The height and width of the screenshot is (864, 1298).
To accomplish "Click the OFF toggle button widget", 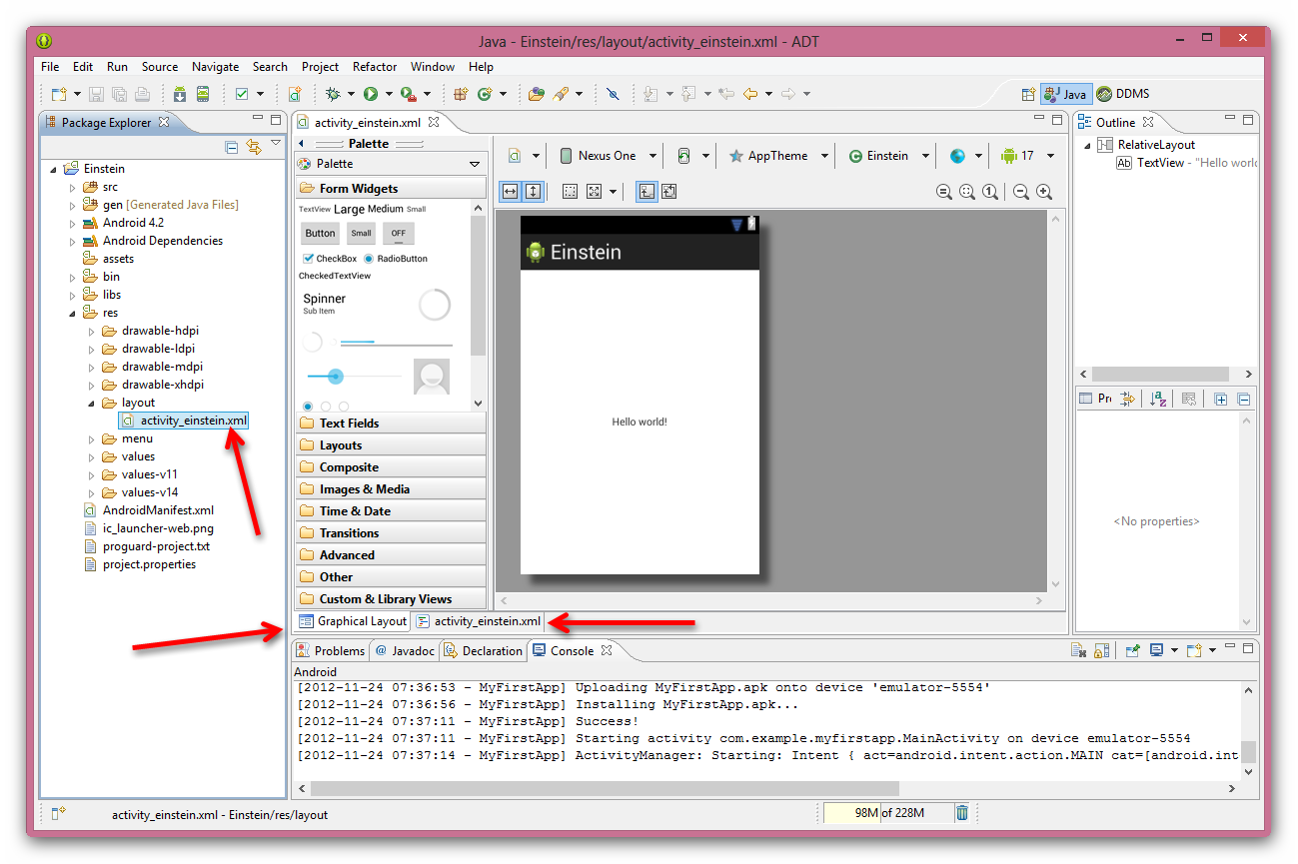I will (399, 234).
